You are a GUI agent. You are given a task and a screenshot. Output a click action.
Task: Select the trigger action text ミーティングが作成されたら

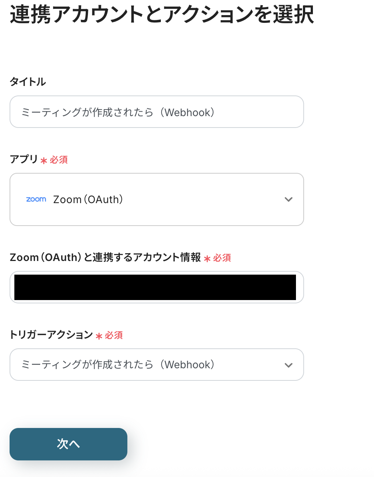(x=87, y=365)
